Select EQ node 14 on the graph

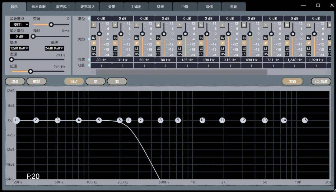pyautogui.click(x=284, y=120)
